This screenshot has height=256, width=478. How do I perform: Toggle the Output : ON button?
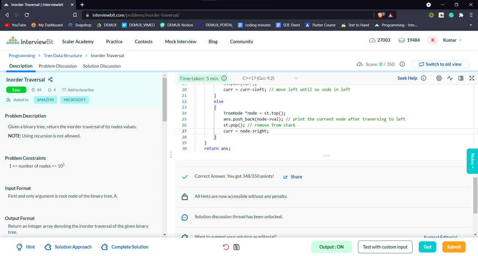tap(331, 247)
